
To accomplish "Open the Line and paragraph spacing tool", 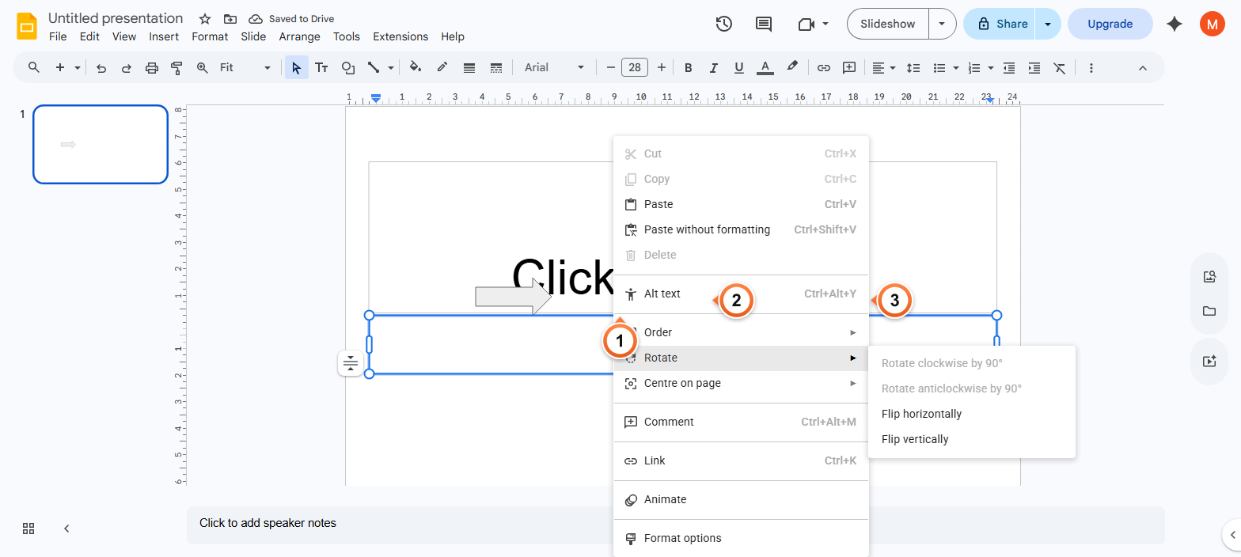I will 913,68.
